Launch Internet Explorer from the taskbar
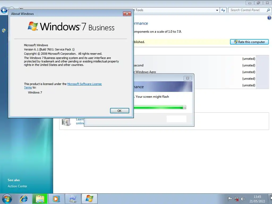The image size is (272, 204). pos(24,199)
